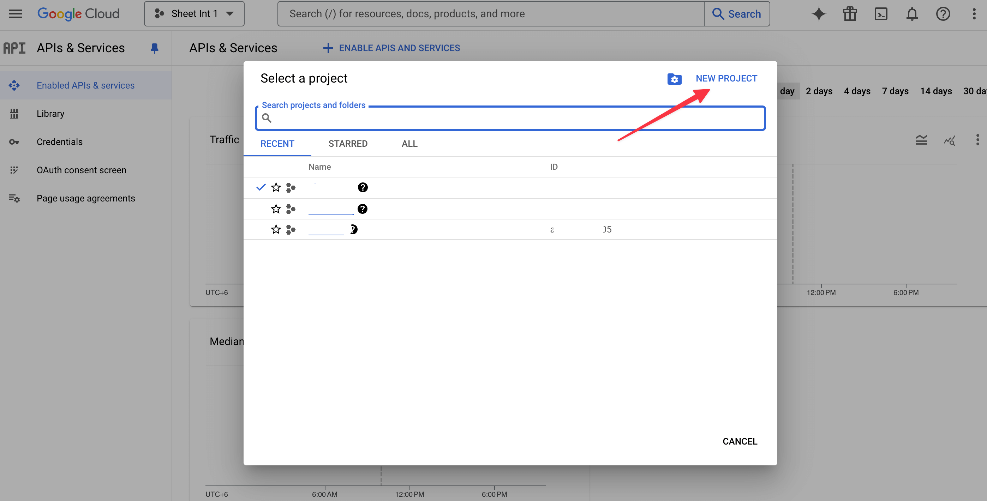Go to OAuth consent screen
This screenshot has height=501, width=987.
82,170
